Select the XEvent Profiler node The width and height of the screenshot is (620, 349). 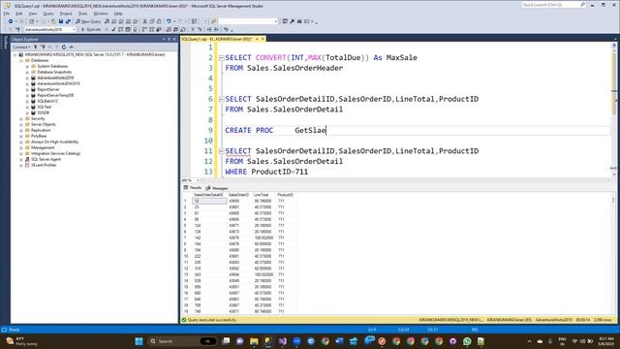pos(44,165)
